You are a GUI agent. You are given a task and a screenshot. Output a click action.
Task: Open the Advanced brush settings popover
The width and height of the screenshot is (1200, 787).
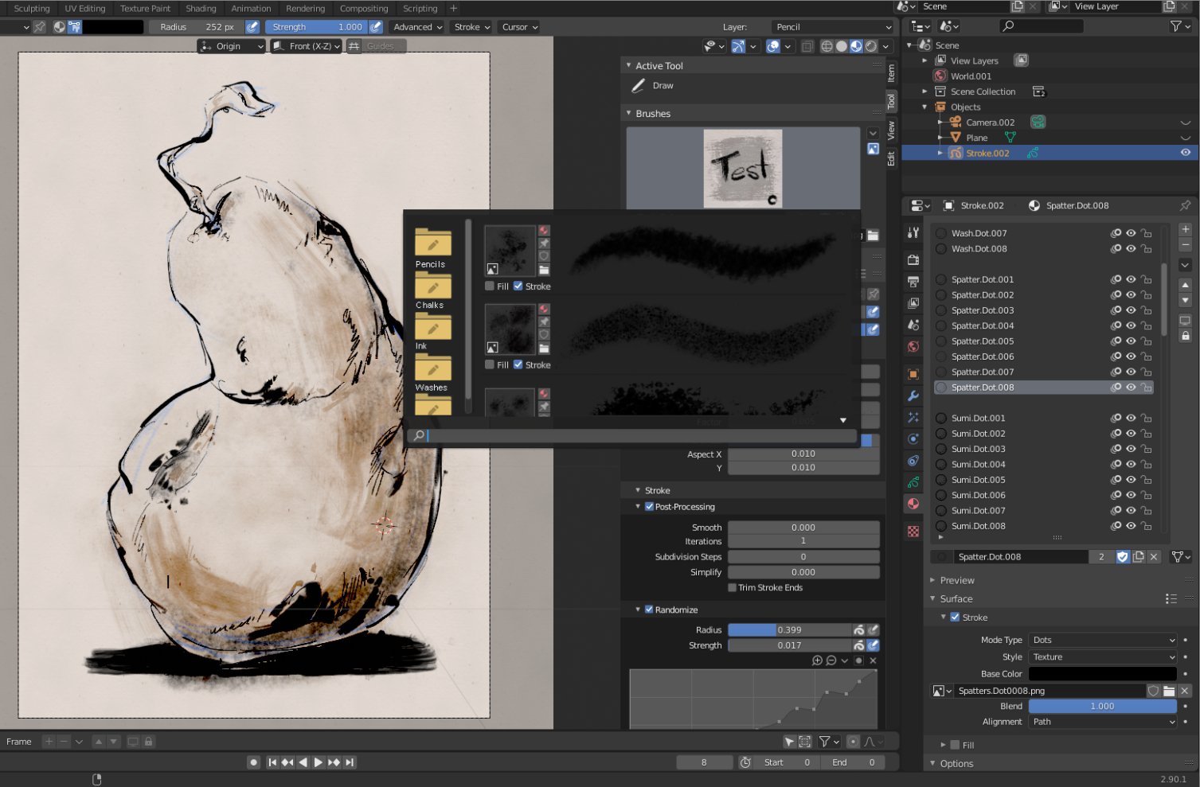pyautogui.click(x=417, y=27)
